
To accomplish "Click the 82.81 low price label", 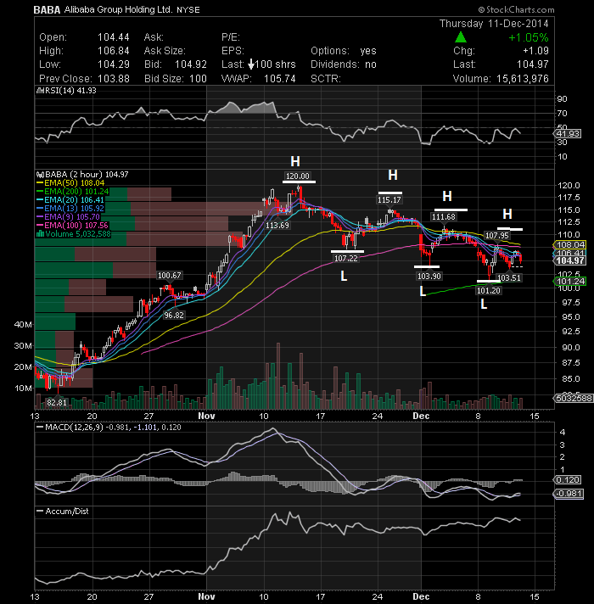I will coord(57,403).
